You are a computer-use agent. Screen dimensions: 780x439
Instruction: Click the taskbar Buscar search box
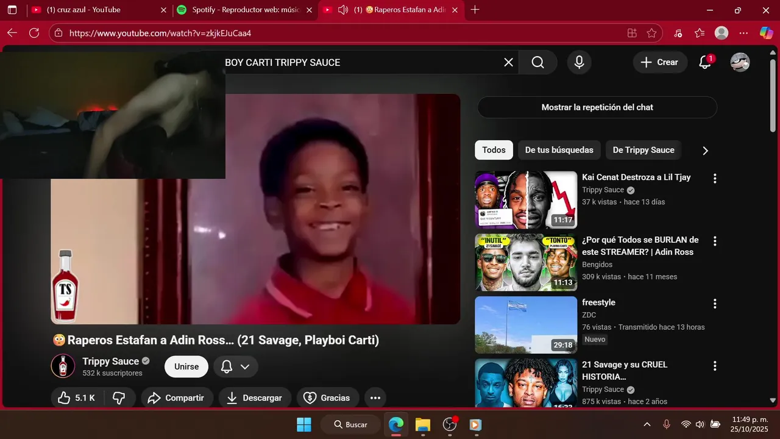pos(350,424)
